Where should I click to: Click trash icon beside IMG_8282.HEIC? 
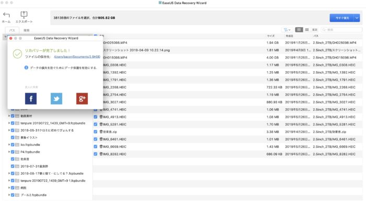click(x=101, y=154)
